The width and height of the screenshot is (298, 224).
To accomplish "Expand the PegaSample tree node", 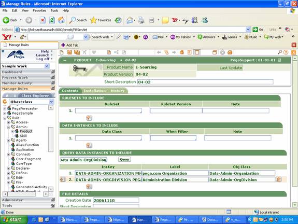I will (x=5, y=114).
